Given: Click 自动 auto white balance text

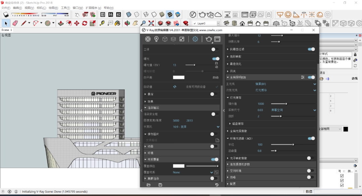Looking at the screenshot, I should point(216,78).
